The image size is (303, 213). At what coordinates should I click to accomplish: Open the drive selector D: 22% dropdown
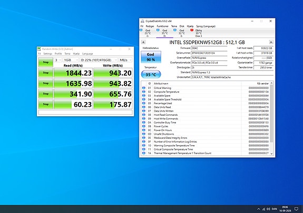[x=99, y=60]
